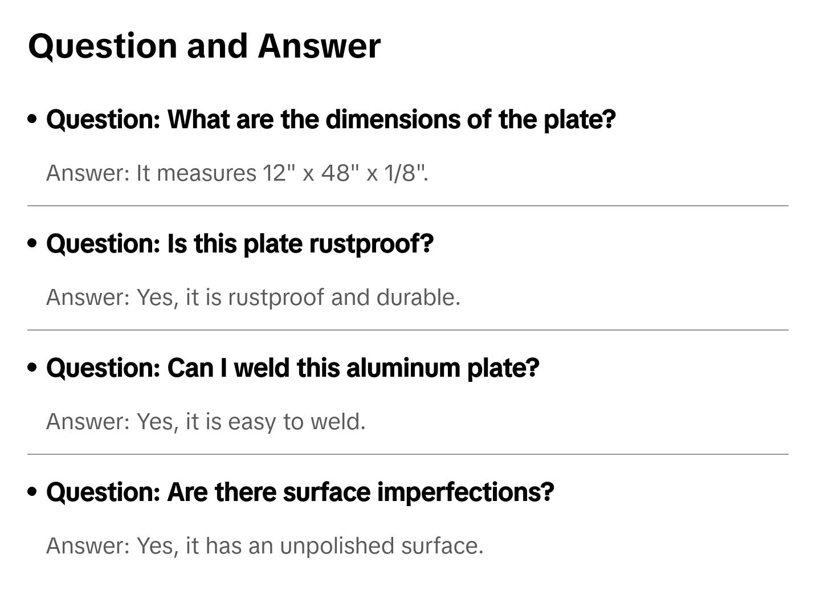Select the question about surface imperfections
The image size is (816, 611).
tap(300, 492)
